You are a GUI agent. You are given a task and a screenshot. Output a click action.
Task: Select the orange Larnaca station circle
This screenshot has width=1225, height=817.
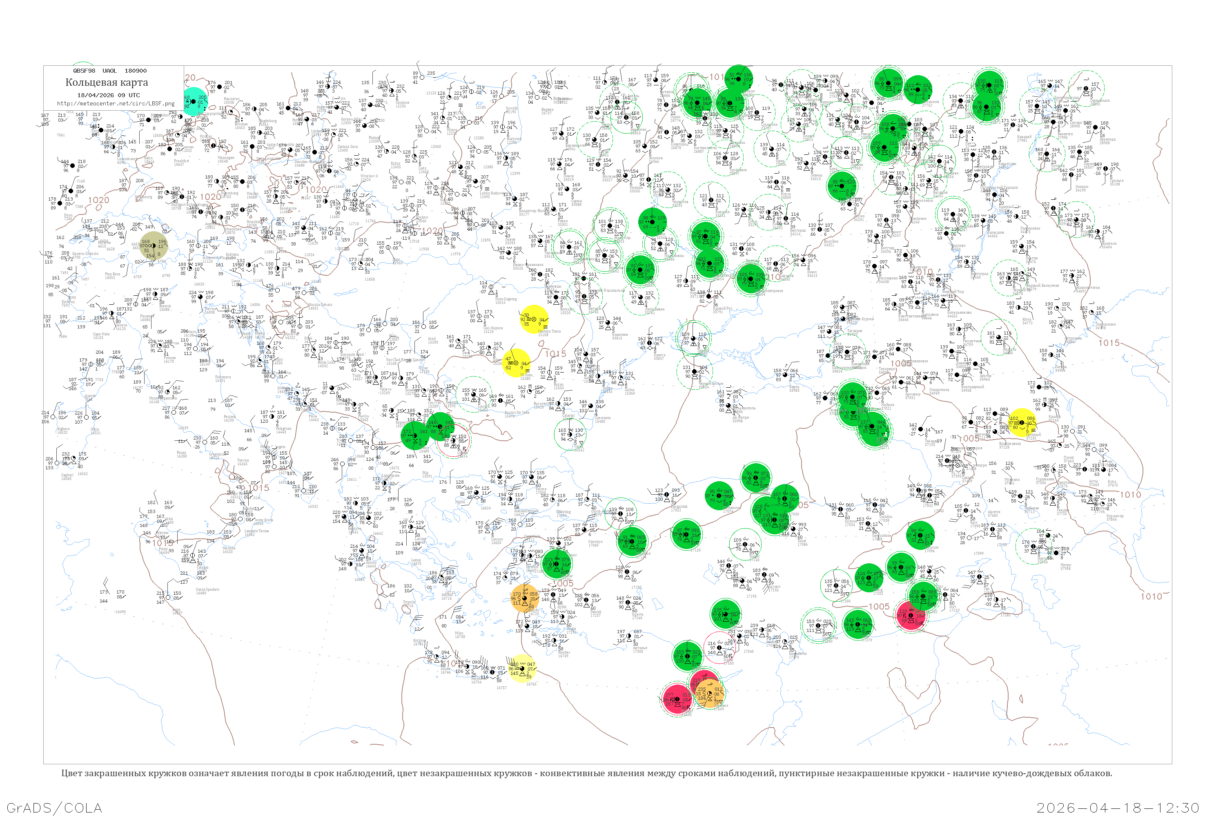[x=709, y=694]
